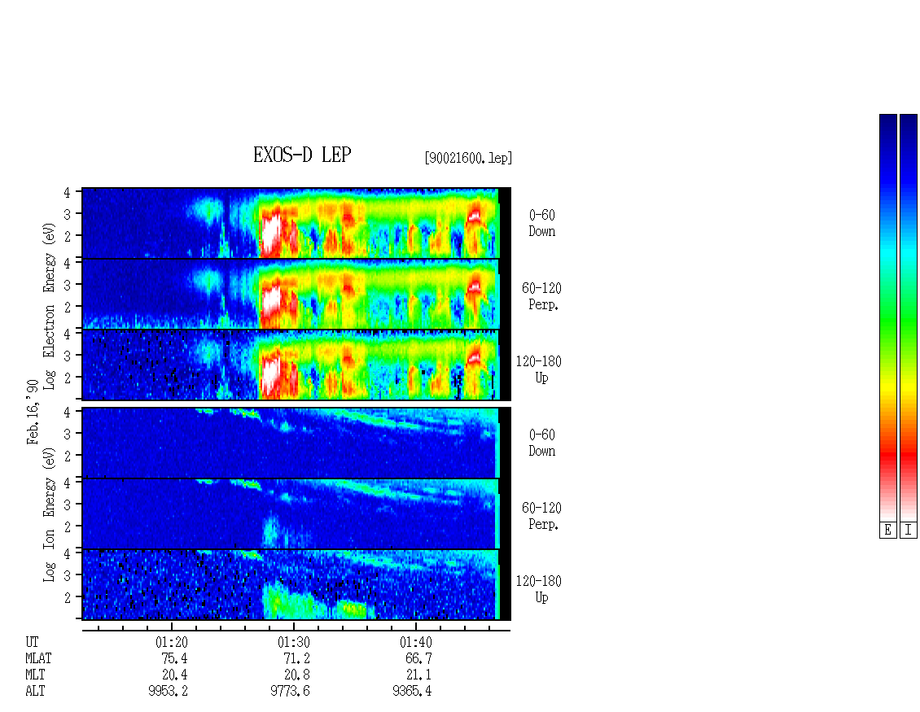The image size is (920, 712).
Task: Click the 01:20 UT time label
Action: point(171,642)
